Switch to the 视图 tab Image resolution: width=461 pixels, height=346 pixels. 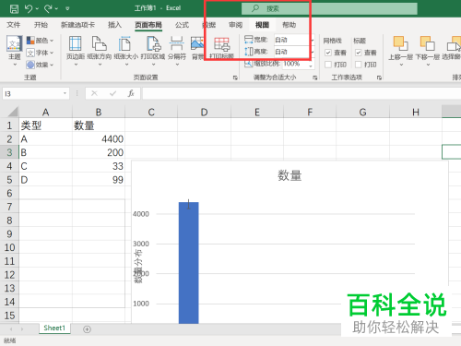pyautogui.click(x=262, y=25)
